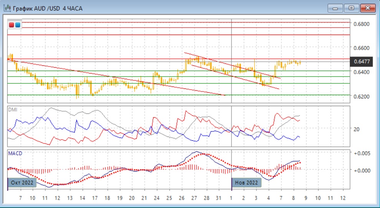Viewport: 380px width, 208px height.
Task: Click the 0.6200 price axis label
Action: point(362,96)
